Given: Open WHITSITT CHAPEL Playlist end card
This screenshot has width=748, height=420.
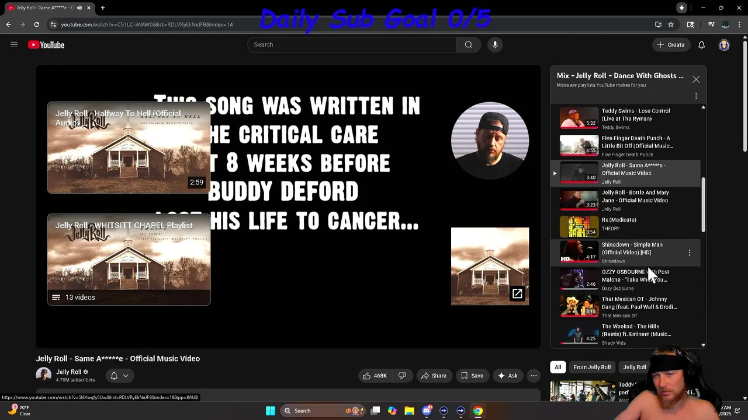Looking at the screenshot, I should (129, 260).
